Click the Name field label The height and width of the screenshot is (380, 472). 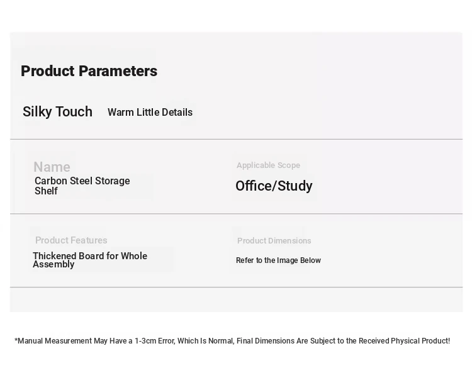(52, 167)
